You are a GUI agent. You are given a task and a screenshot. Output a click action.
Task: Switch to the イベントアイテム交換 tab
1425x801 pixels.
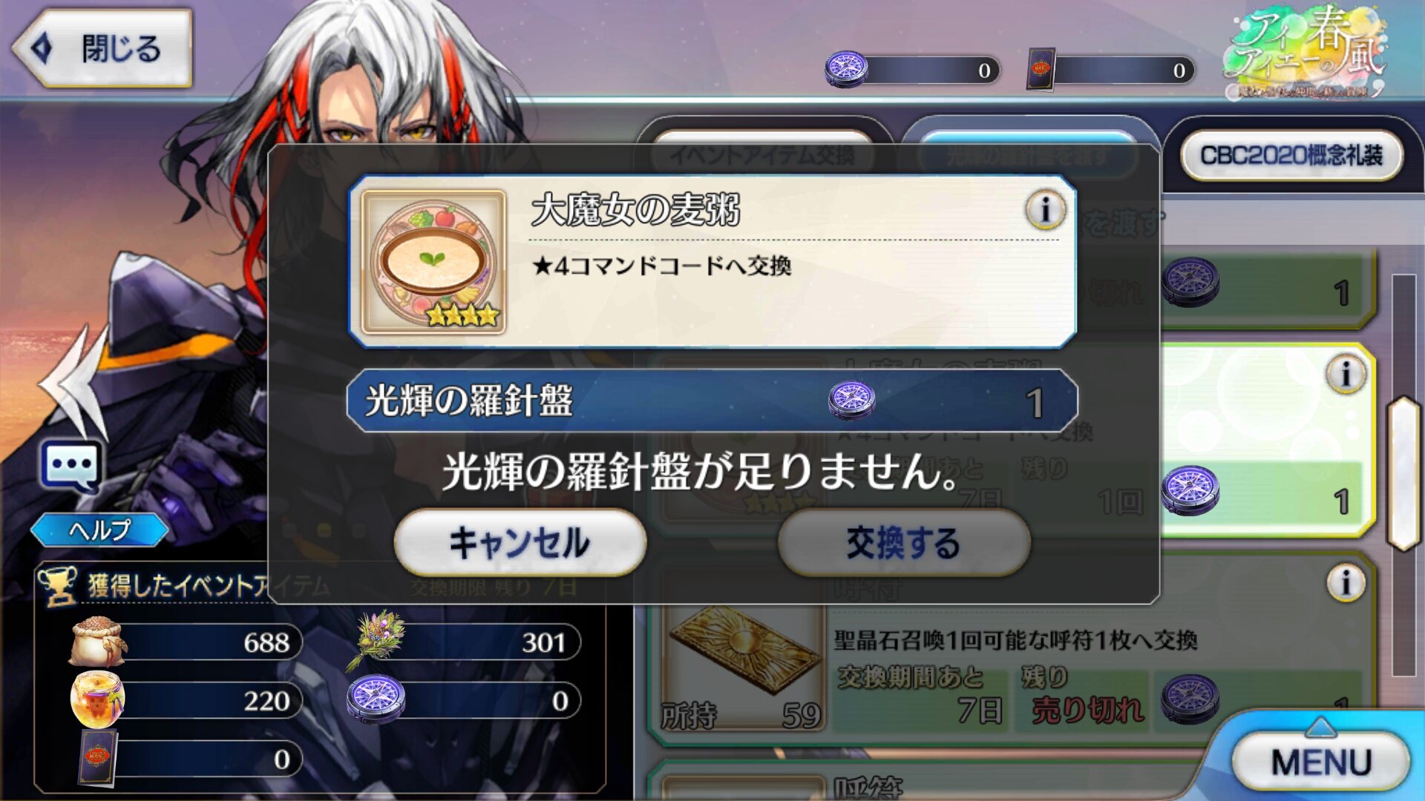[x=762, y=155]
